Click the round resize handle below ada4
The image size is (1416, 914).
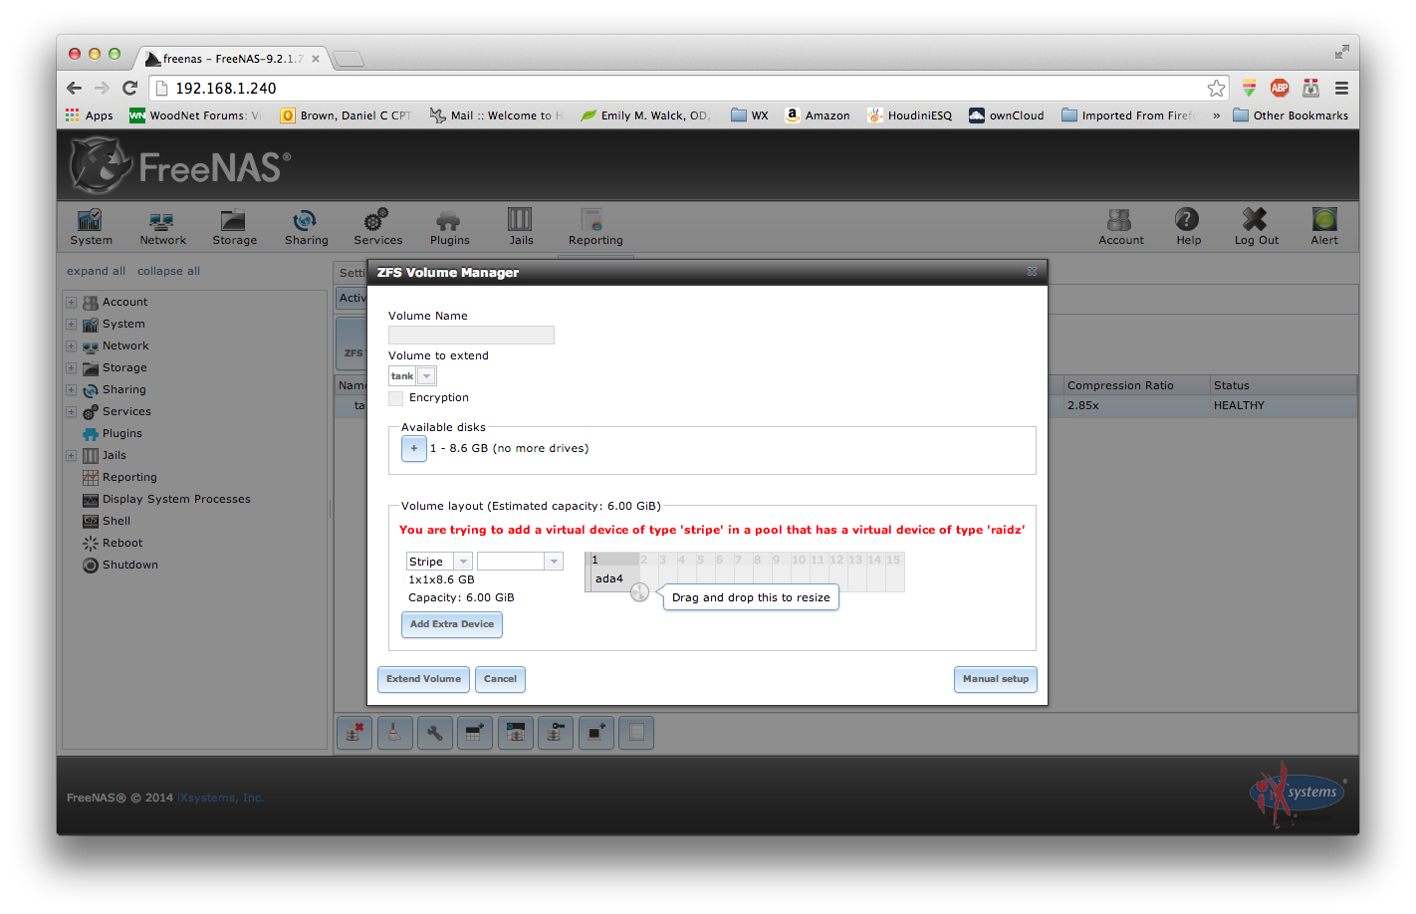tap(639, 592)
